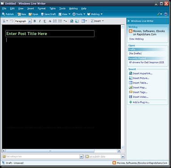
Task: Click the Draft - Unsaved status text
Action: [15, 163]
